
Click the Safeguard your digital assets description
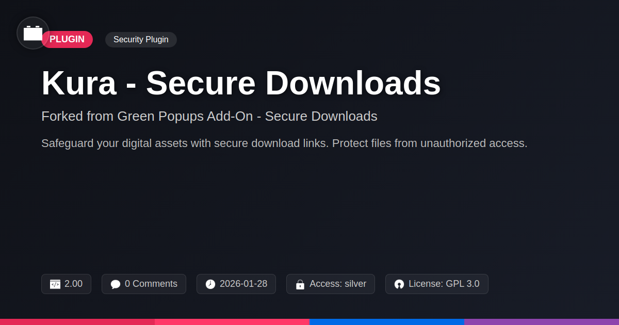[284, 143]
